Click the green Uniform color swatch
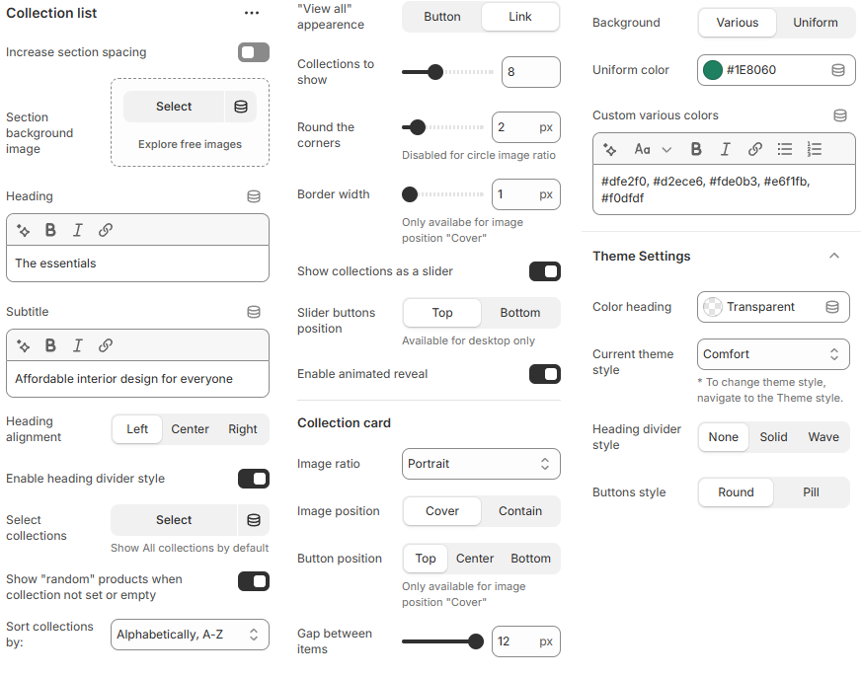The height and width of the screenshot is (677, 861). 713,70
